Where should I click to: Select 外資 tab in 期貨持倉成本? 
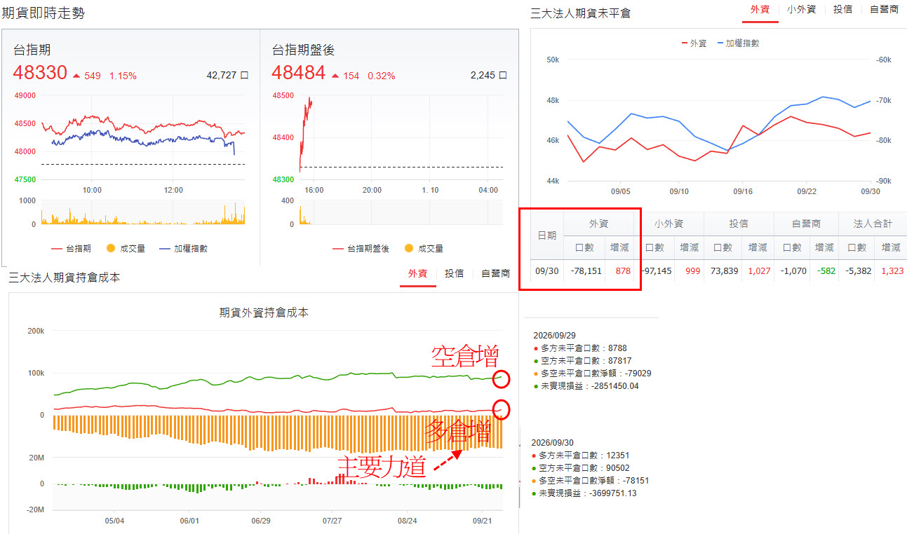click(x=418, y=273)
